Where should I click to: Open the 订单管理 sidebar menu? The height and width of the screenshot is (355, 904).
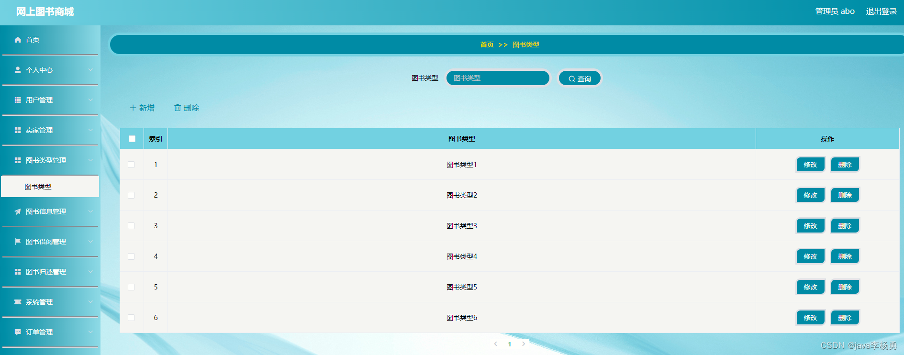click(50, 332)
